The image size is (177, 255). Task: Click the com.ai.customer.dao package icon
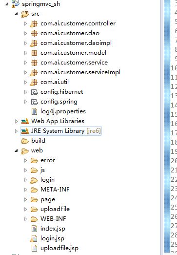coord(34,33)
